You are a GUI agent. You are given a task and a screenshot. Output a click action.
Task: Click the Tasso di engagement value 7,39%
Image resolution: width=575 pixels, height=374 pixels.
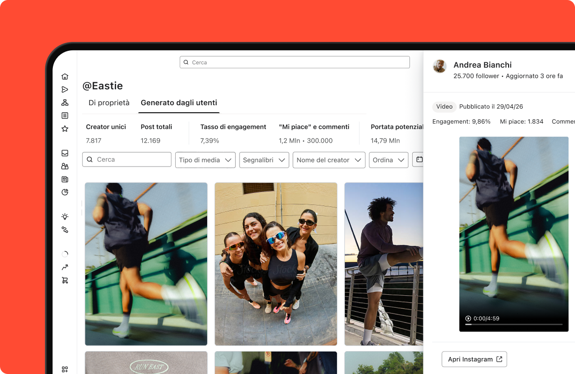pos(210,141)
